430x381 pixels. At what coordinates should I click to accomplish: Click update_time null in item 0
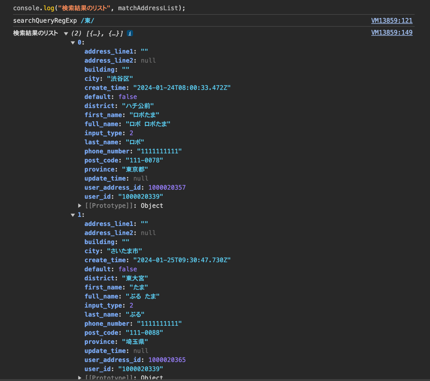coord(141,178)
